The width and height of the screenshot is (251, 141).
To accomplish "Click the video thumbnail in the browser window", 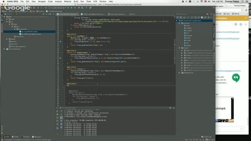I will click(x=224, y=110).
